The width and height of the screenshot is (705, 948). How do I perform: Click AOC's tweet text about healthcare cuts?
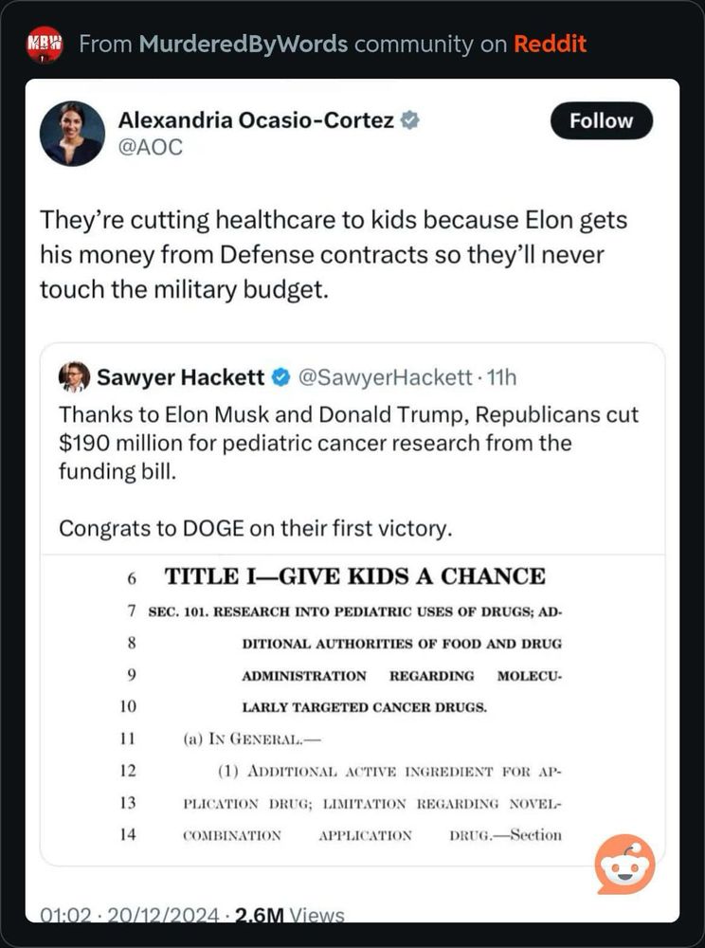(x=333, y=255)
